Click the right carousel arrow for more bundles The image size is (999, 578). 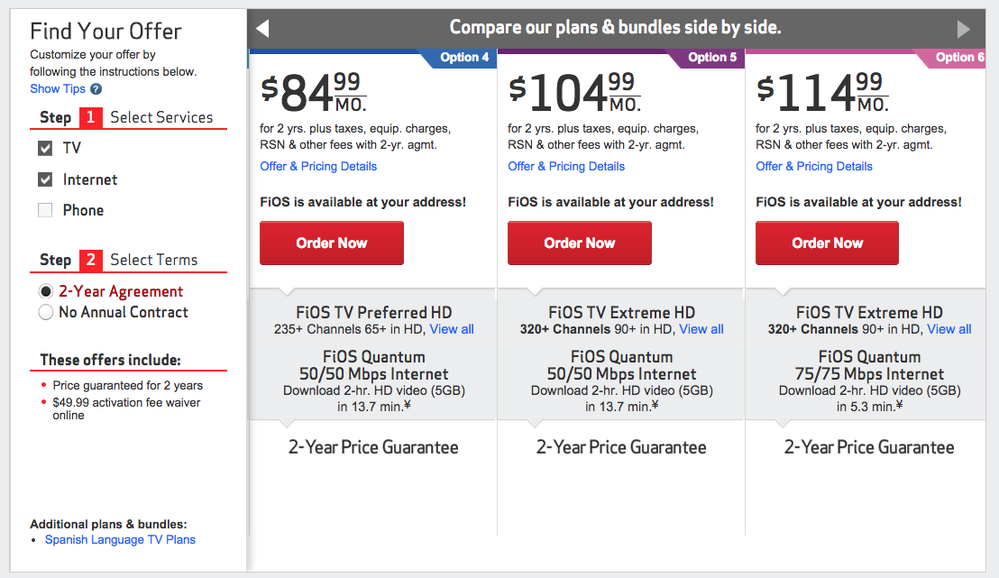[x=963, y=28]
